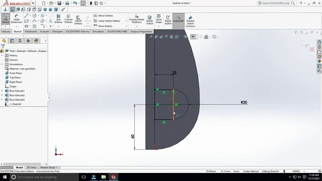Click the Offset Entities tool
This screenshot has width=322, height=181.
78,20
